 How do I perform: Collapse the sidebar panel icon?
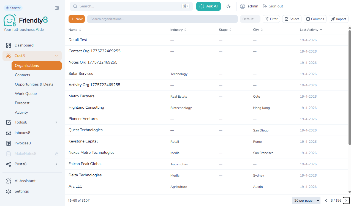57,8
